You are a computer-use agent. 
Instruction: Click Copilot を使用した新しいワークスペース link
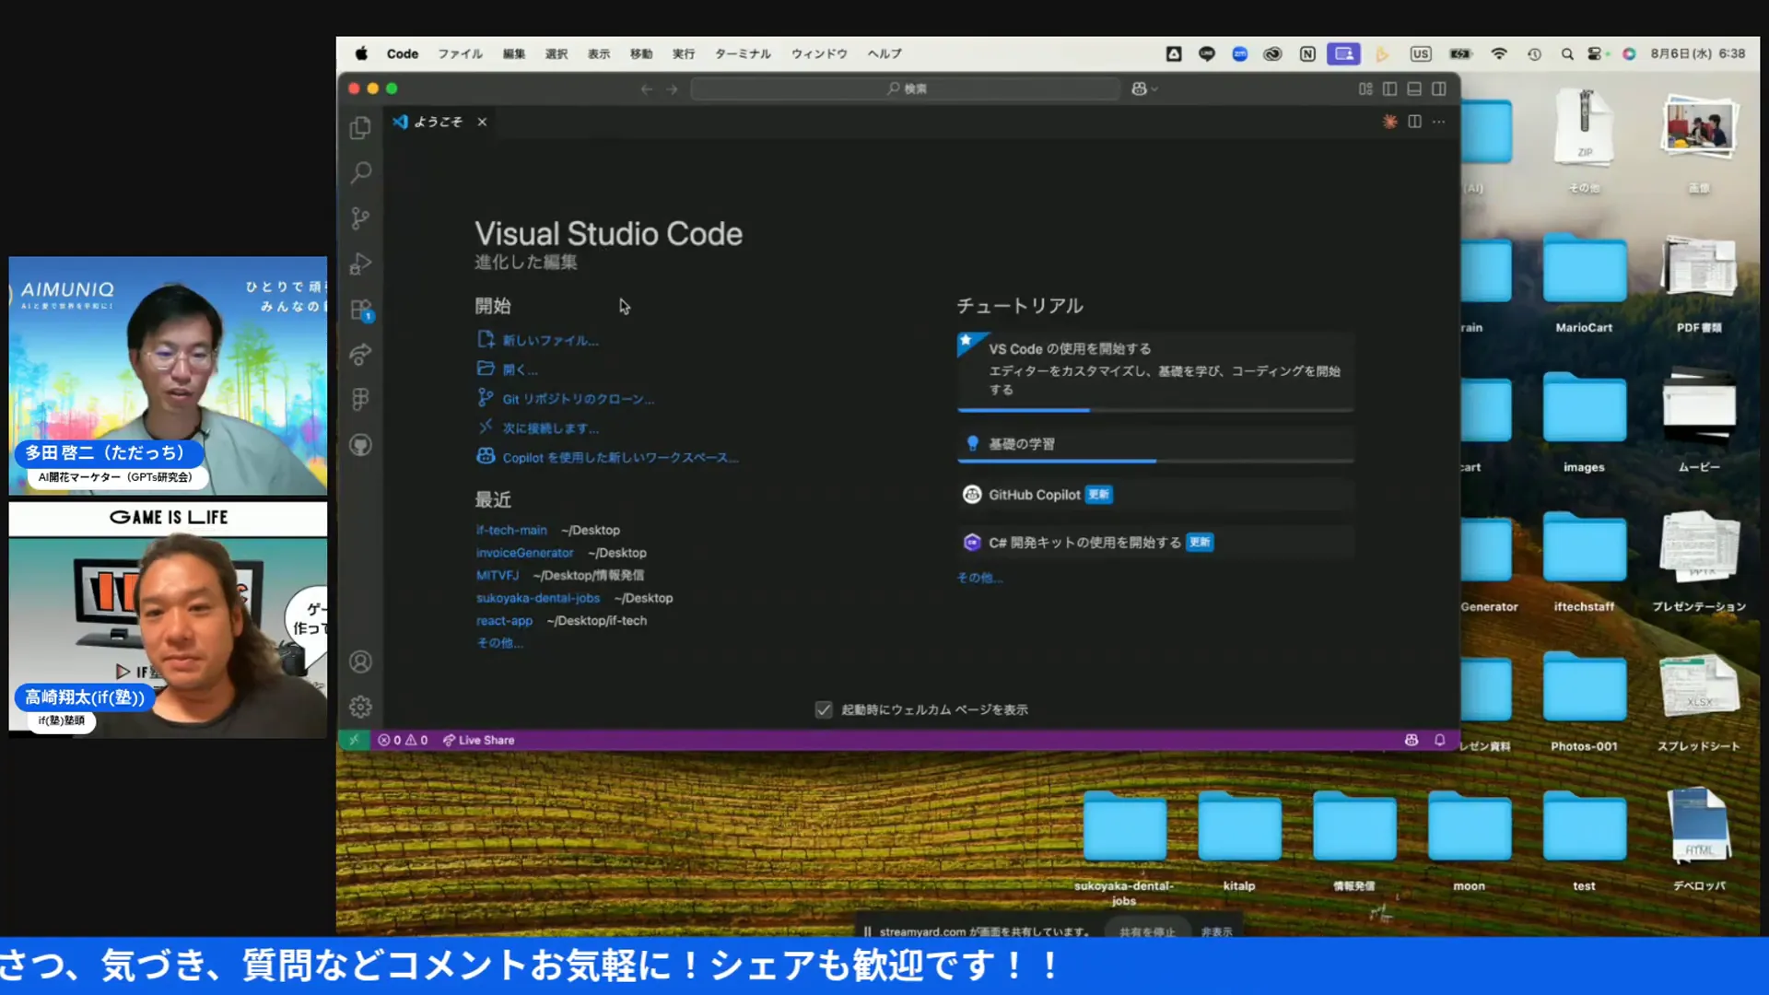(620, 457)
